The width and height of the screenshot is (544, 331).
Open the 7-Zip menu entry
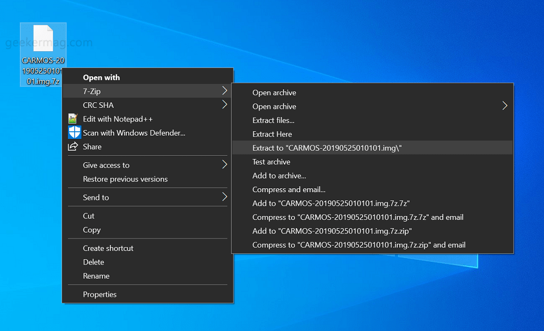[148, 91]
